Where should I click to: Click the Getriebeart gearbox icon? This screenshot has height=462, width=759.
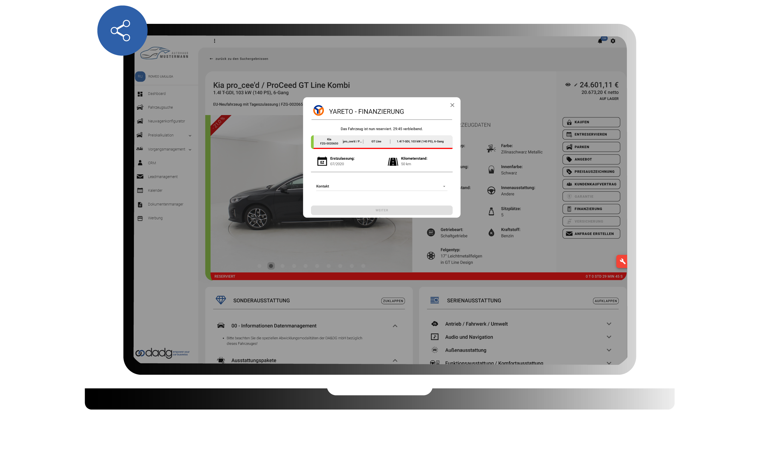click(x=431, y=233)
